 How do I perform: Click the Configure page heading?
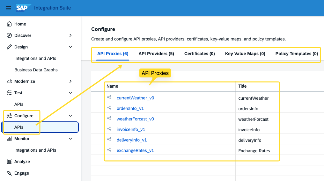[x=103, y=29]
